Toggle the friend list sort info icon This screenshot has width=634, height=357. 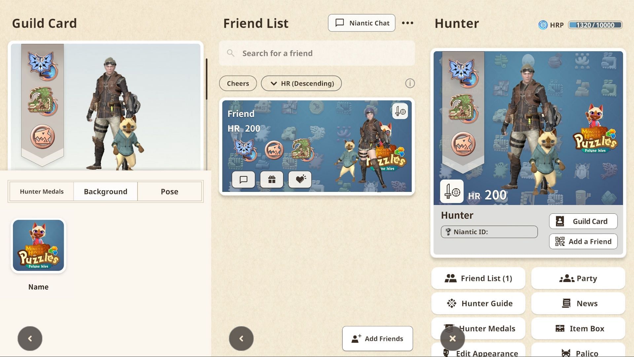(409, 83)
